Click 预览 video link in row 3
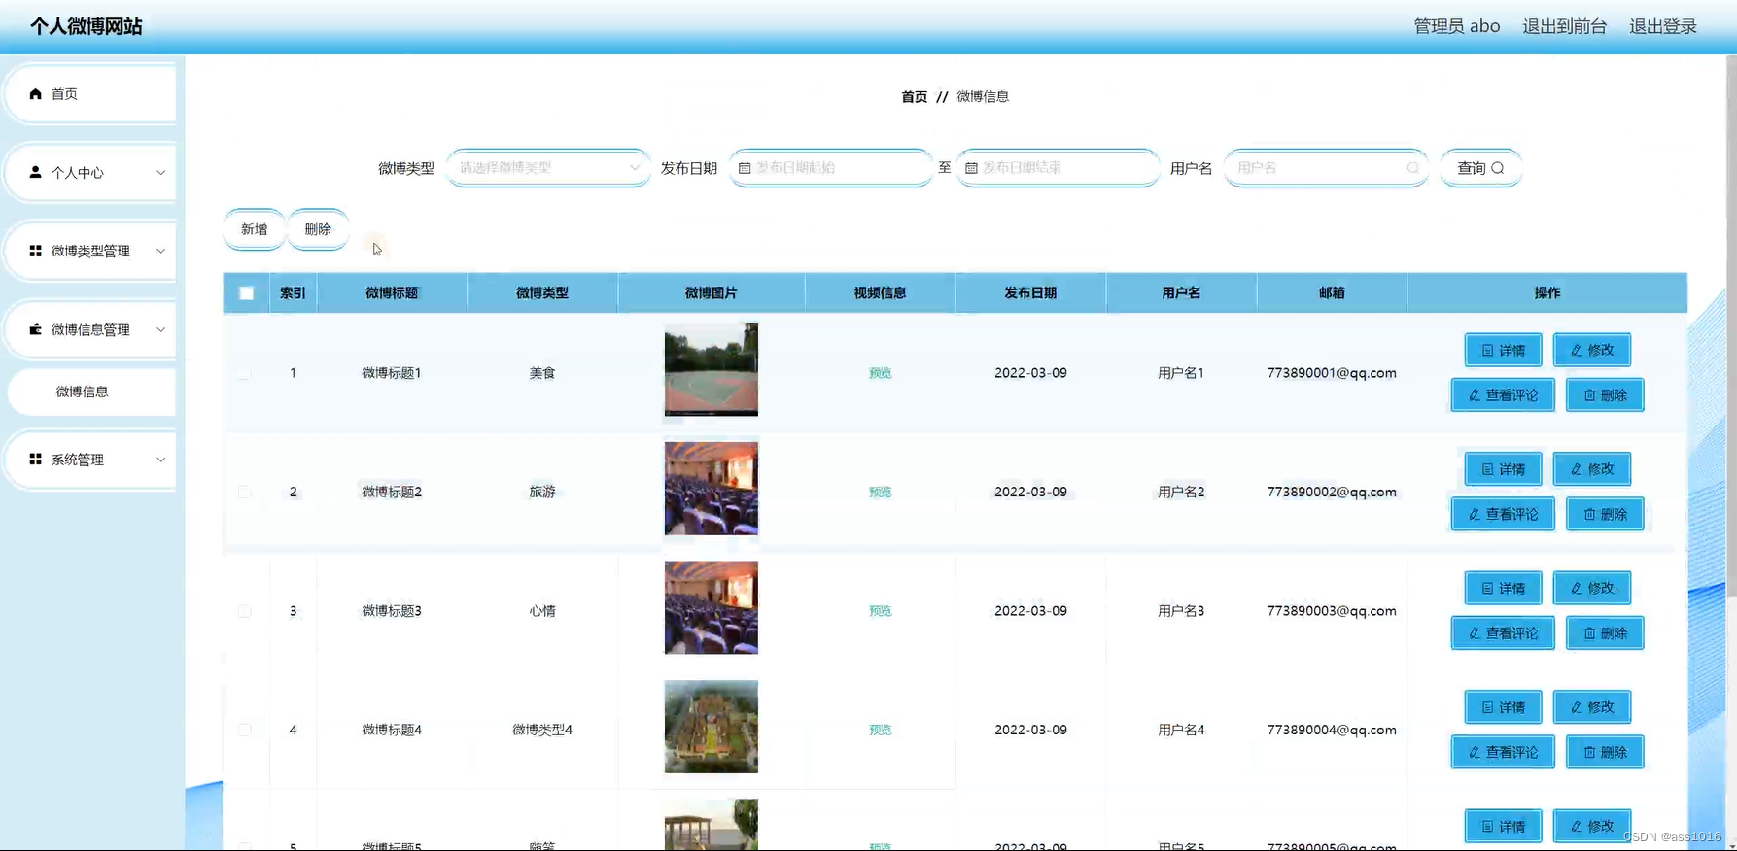The height and width of the screenshot is (851, 1737). pos(880,611)
